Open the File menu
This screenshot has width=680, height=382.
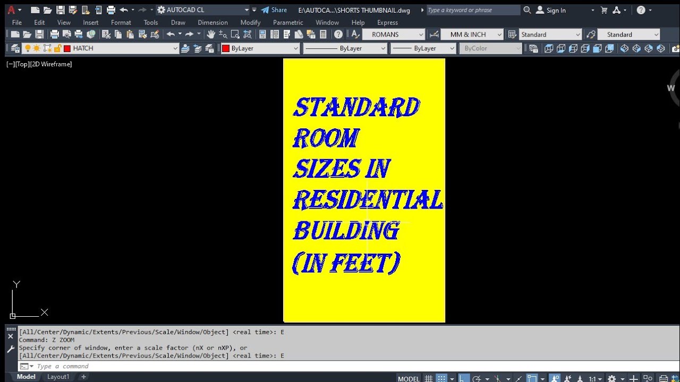17,22
